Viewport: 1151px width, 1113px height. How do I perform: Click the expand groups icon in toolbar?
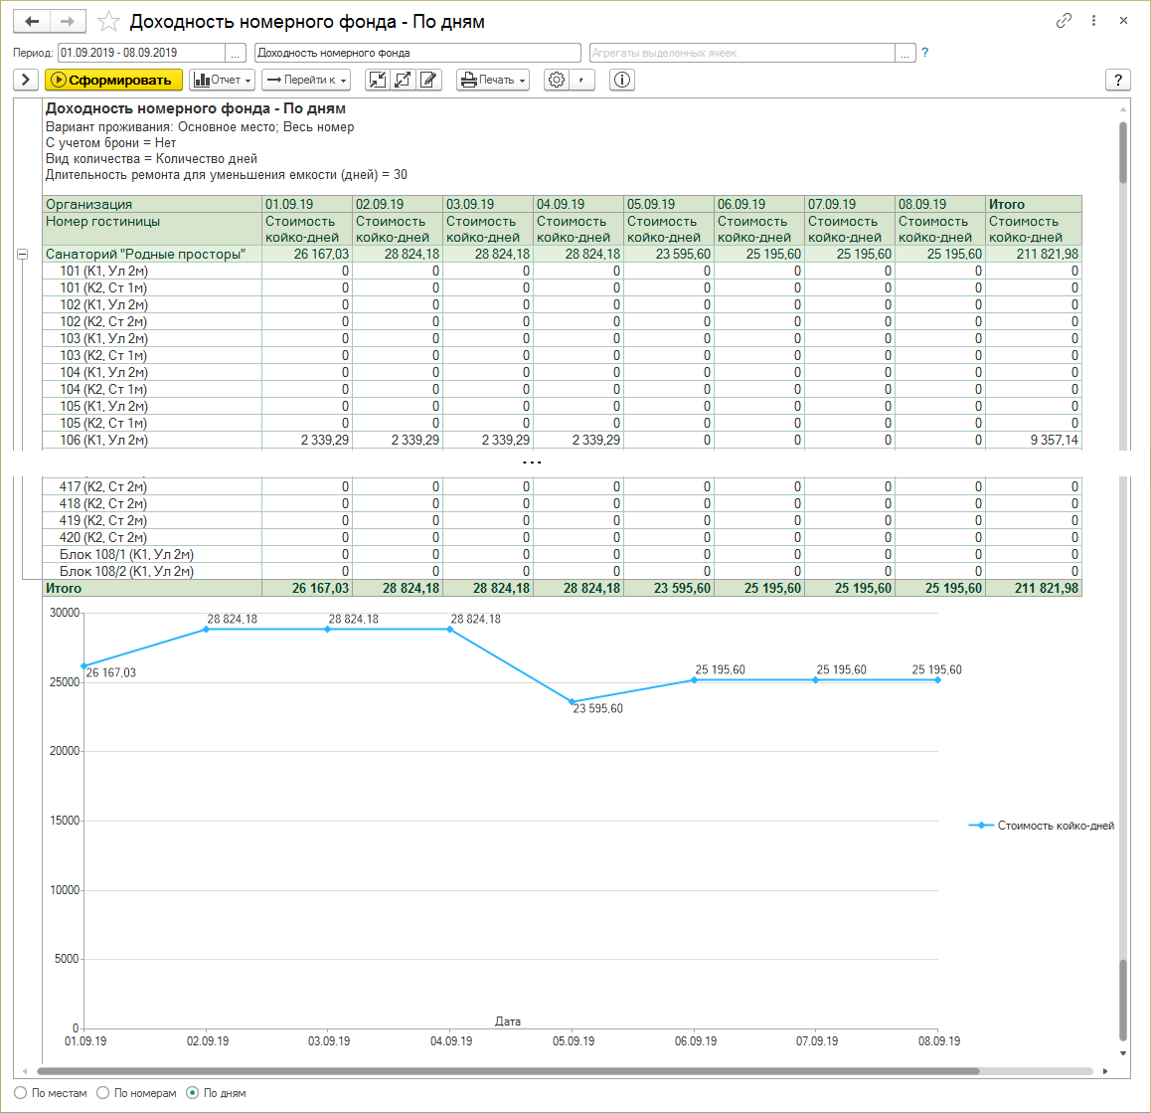point(403,80)
